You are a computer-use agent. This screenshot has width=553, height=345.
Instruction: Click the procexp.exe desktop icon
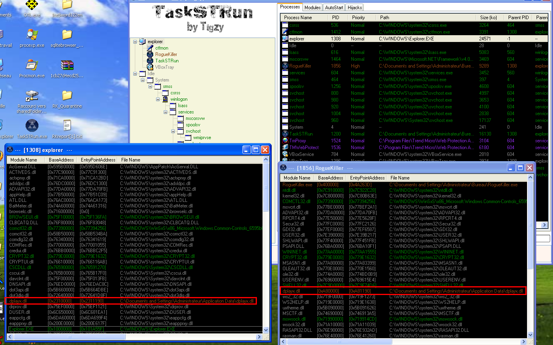tap(32, 36)
